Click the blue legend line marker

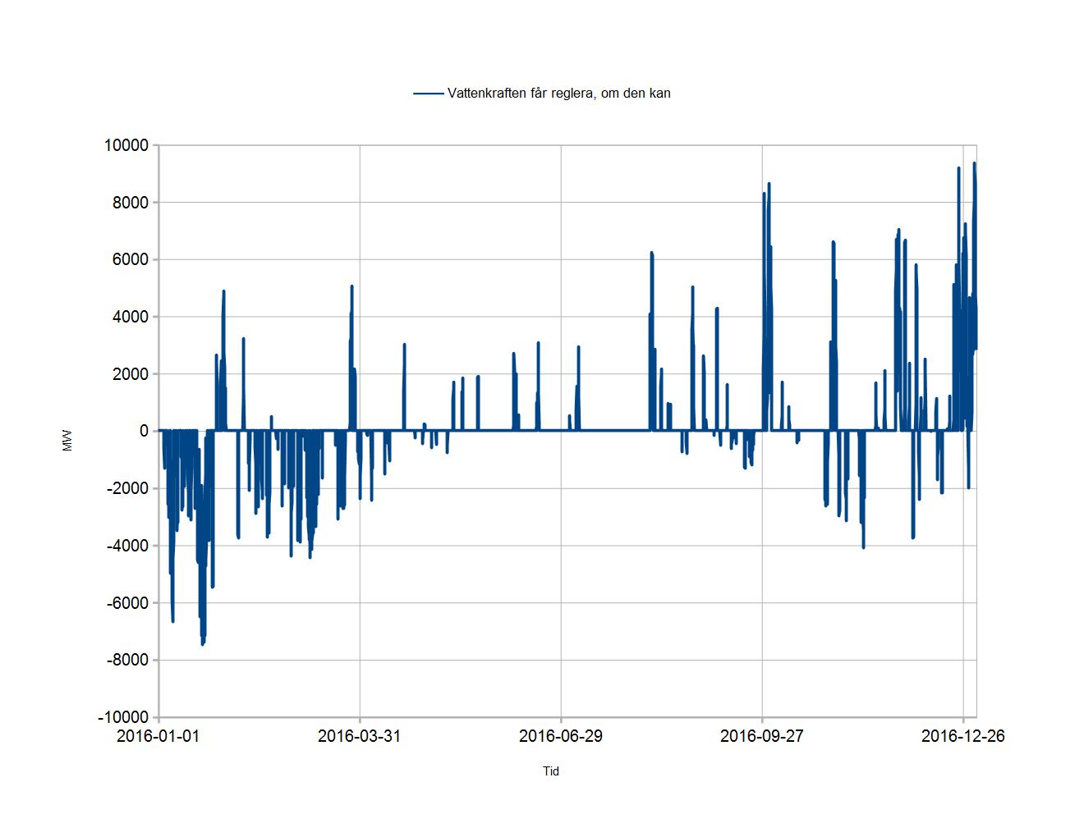tap(429, 94)
